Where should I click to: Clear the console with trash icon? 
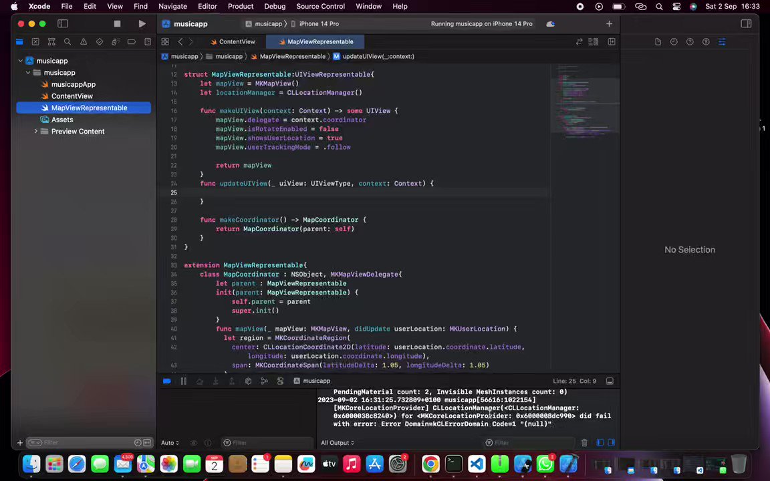(584, 443)
